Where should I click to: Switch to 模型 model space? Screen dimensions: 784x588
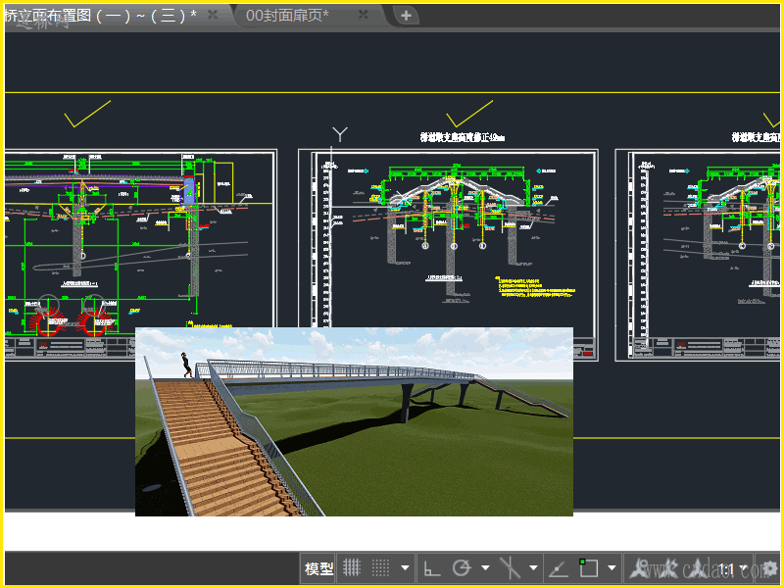point(318,568)
